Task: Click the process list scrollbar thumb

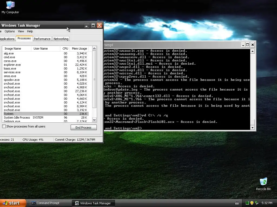Action: 94,80
